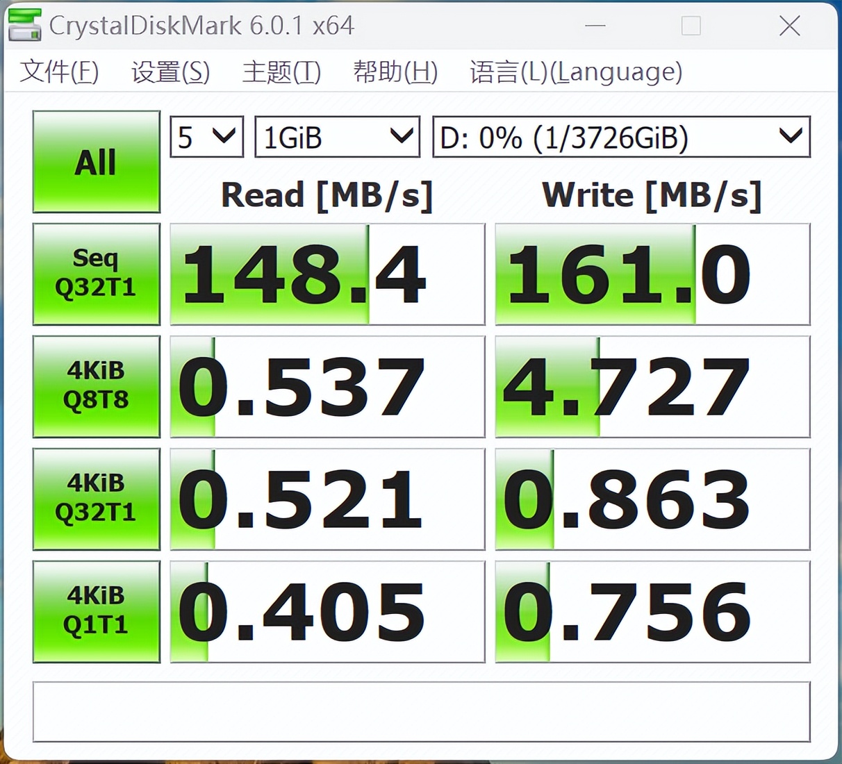The height and width of the screenshot is (764, 842).
Task: Expand the D: drive selection dropdown
Action: coord(621,137)
